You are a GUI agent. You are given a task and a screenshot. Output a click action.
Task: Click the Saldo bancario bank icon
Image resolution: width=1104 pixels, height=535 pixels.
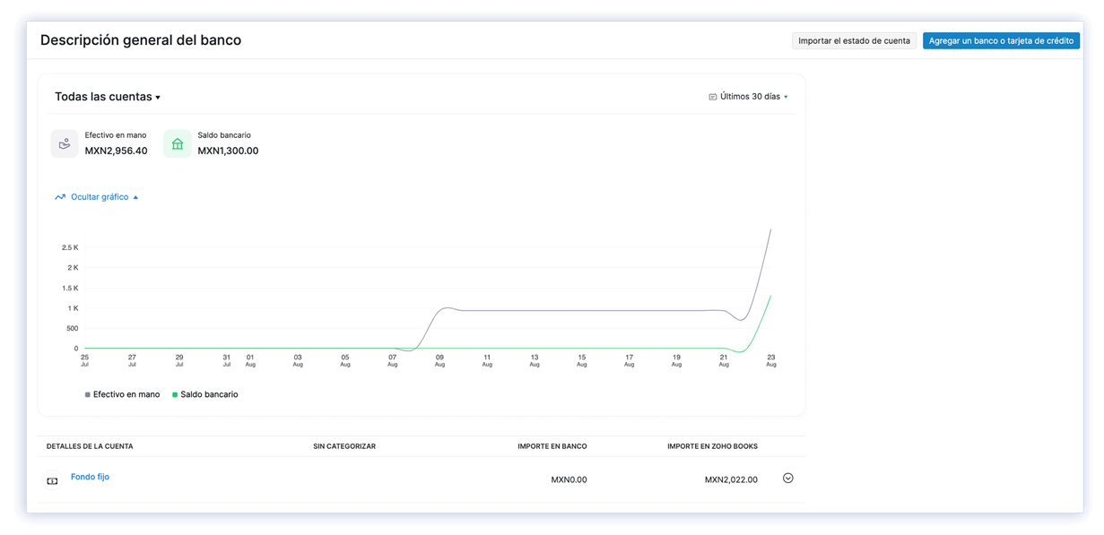[x=177, y=143]
